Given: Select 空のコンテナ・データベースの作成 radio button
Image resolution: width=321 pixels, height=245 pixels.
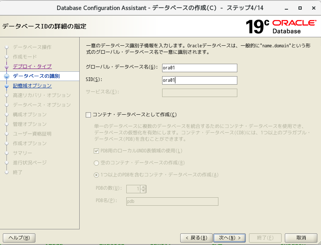Looking at the screenshot, I should tap(96, 163).
